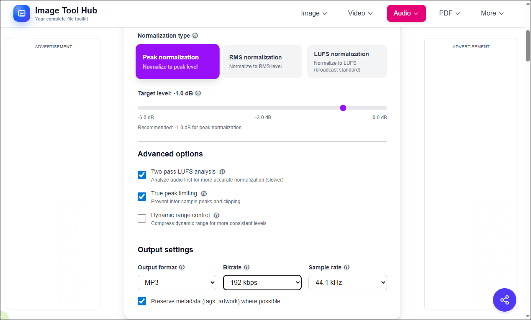Click the Image Tool Hub logo icon

21,13
